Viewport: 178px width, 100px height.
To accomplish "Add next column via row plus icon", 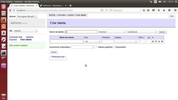I will click(153, 41).
